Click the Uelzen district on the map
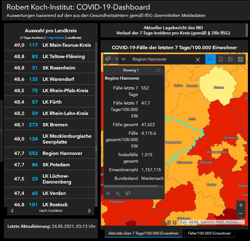Screen dimensions: 250x241 point(219,87)
